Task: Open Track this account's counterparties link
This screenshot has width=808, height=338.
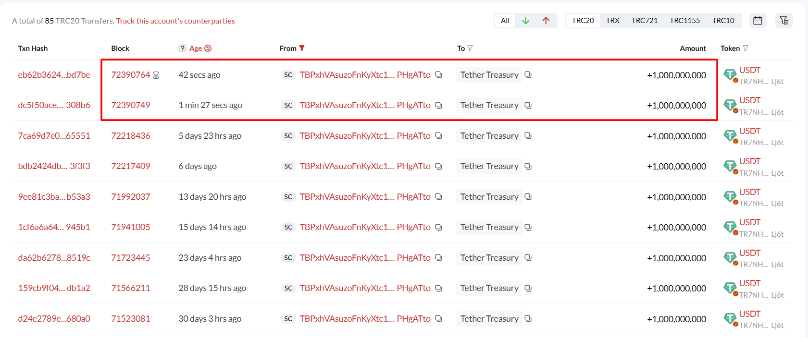Action: pyautogui.click(x=175, y=21)
